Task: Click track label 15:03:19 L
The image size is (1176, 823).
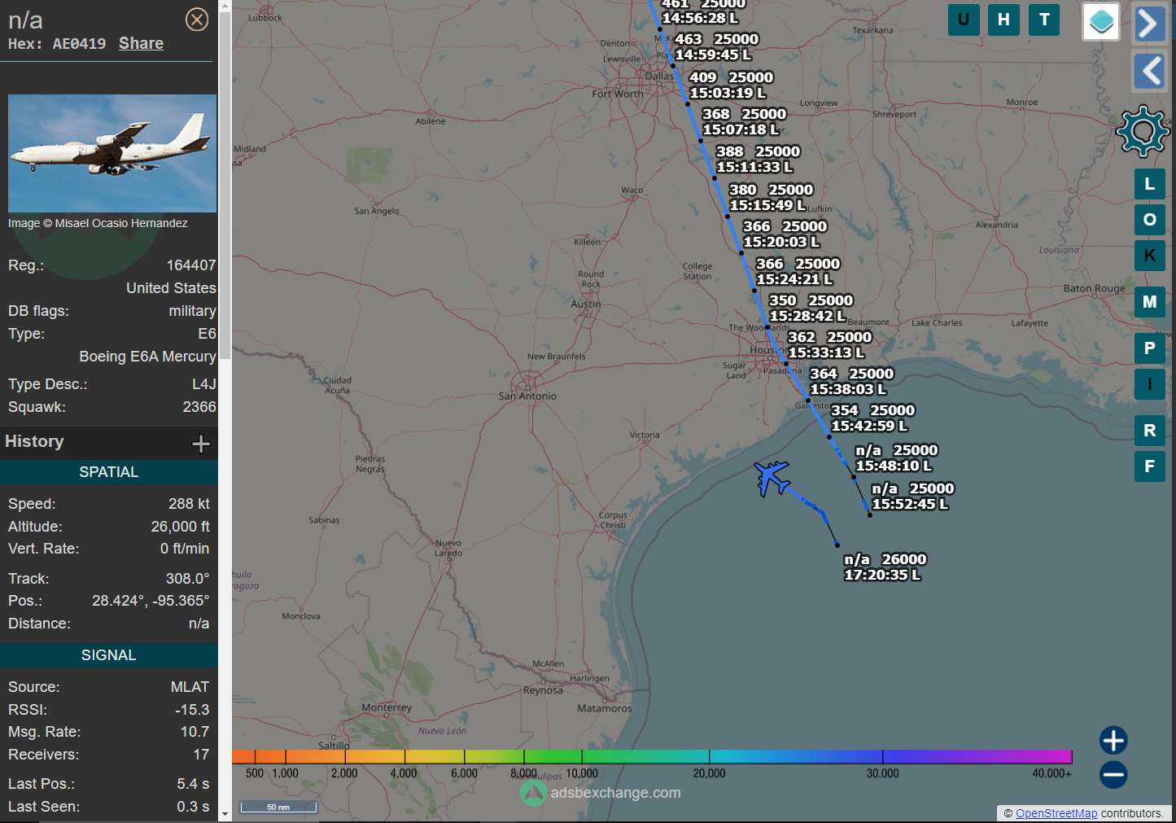Action: click(728, 93)
